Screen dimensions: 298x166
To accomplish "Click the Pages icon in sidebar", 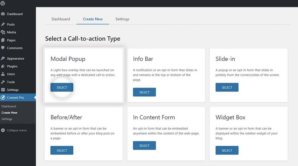I will point(3,40).
